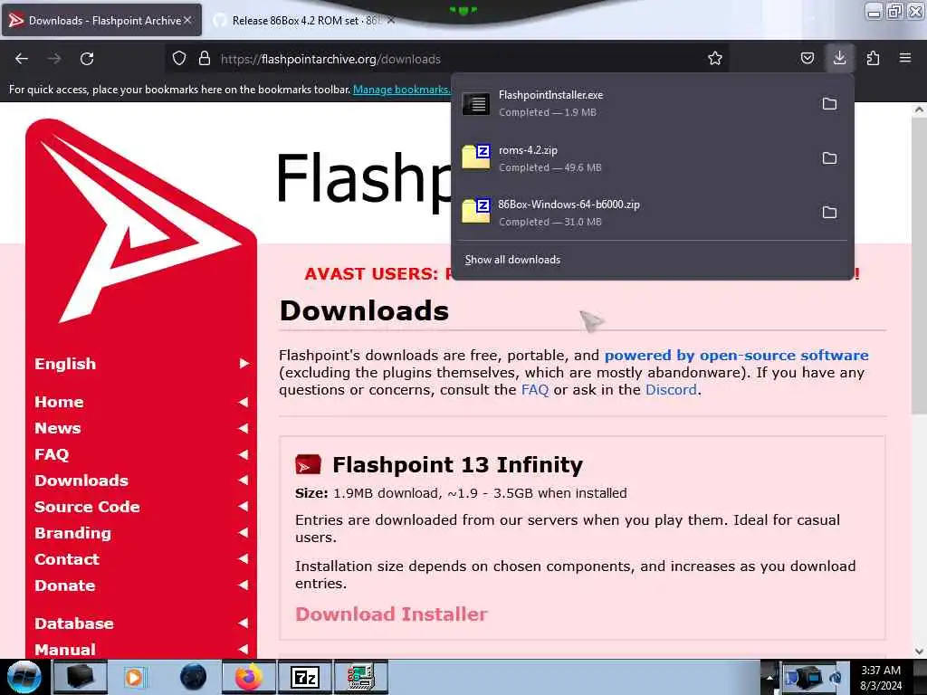Open the Save to Pocket icon

pos(807,59)
